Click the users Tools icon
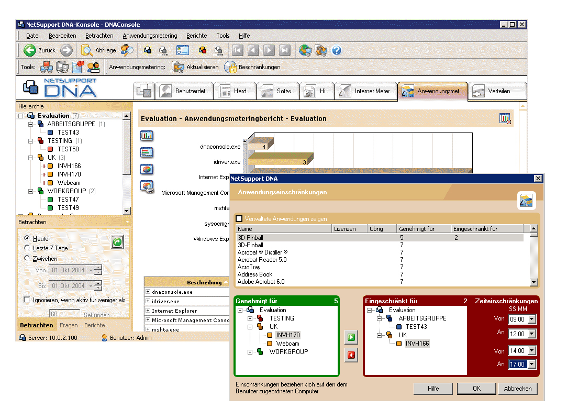This screenshot has width=567, height=420. (x=93, y=67)
